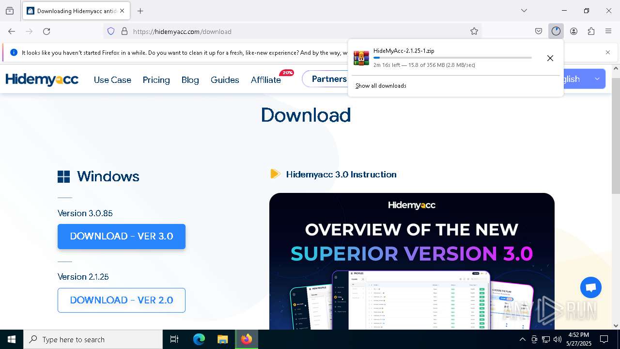Click Show all downloads
Image resolution: width=620 pixels, height=349 pixels.
tap(381, 86)
